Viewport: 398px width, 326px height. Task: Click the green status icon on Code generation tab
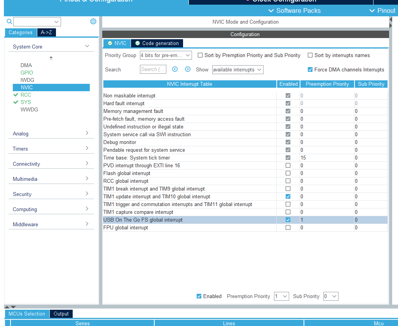click(138, 43)
